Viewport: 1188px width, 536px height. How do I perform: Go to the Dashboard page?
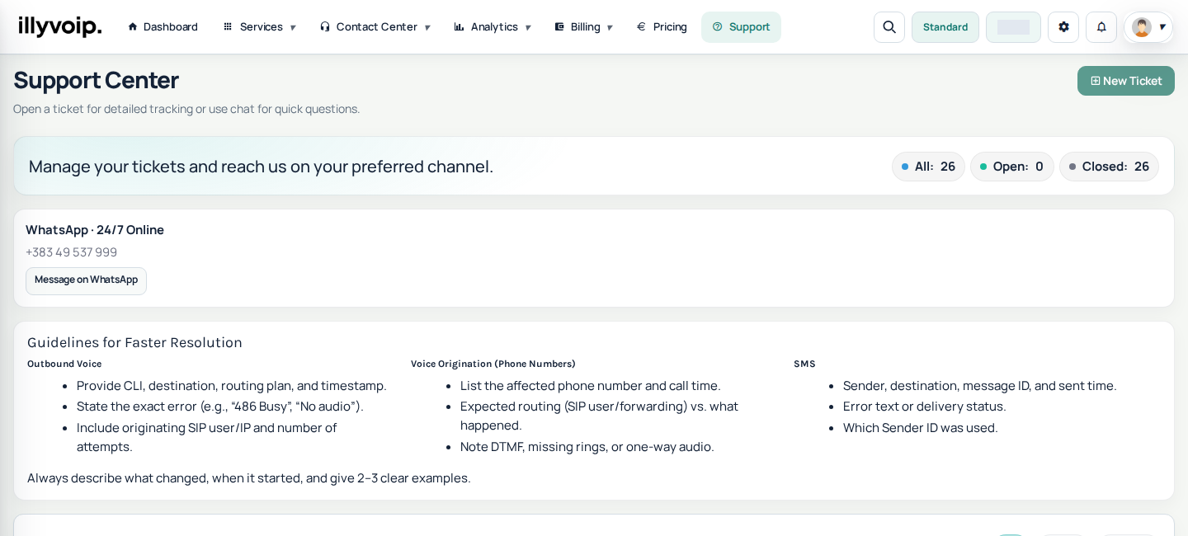point(163,27)
